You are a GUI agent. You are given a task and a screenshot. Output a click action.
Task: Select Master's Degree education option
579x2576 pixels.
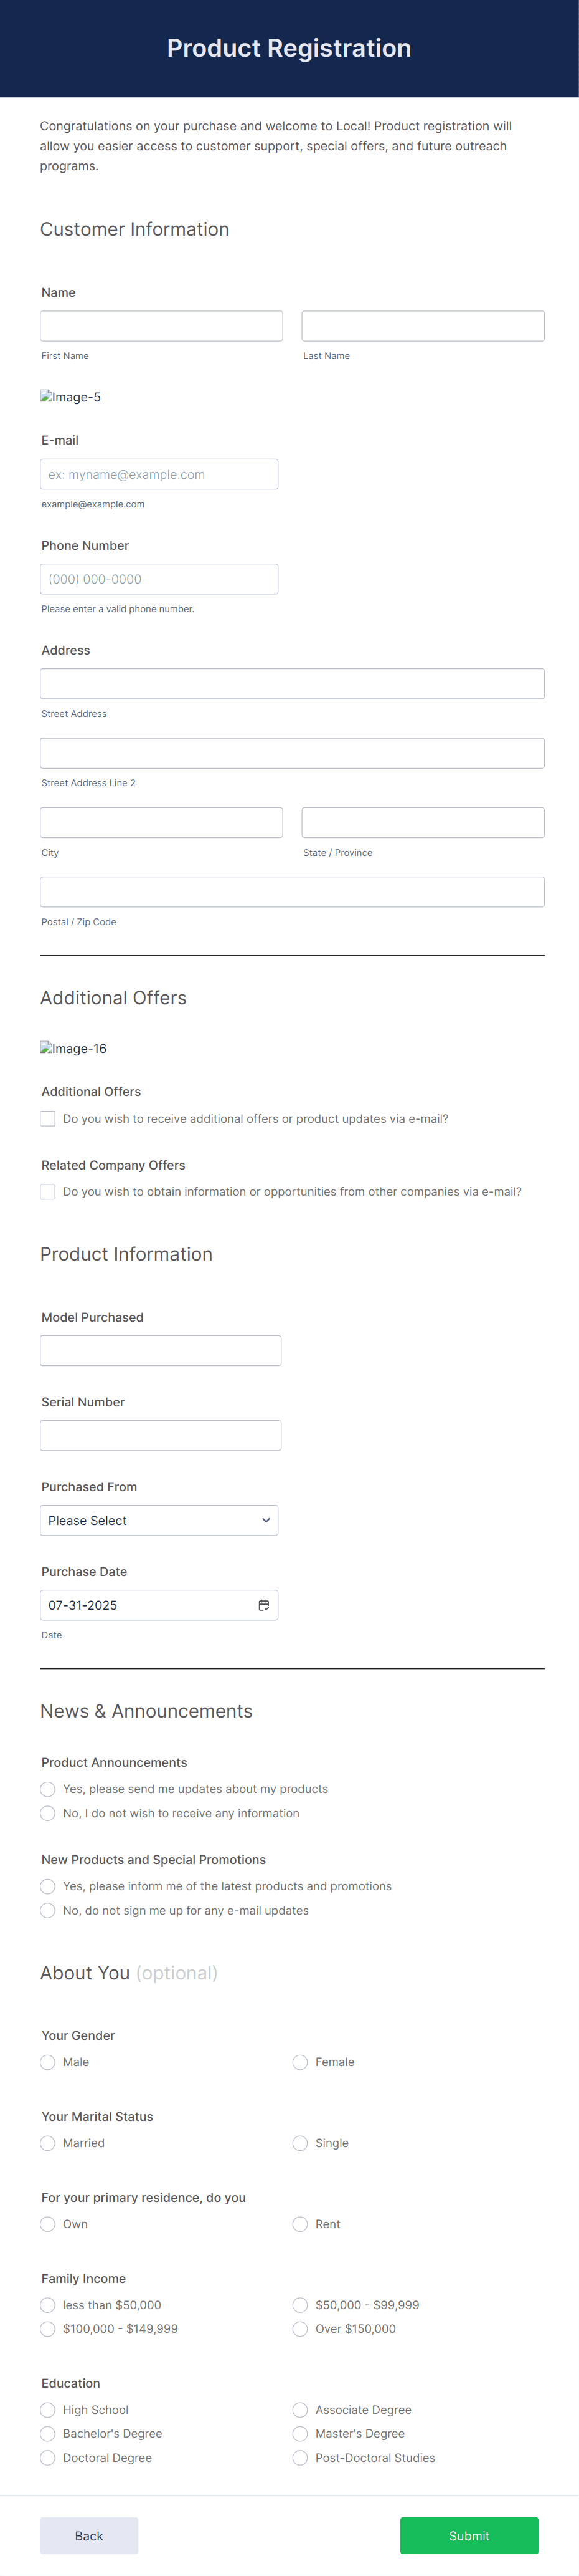click(299, 2434)
